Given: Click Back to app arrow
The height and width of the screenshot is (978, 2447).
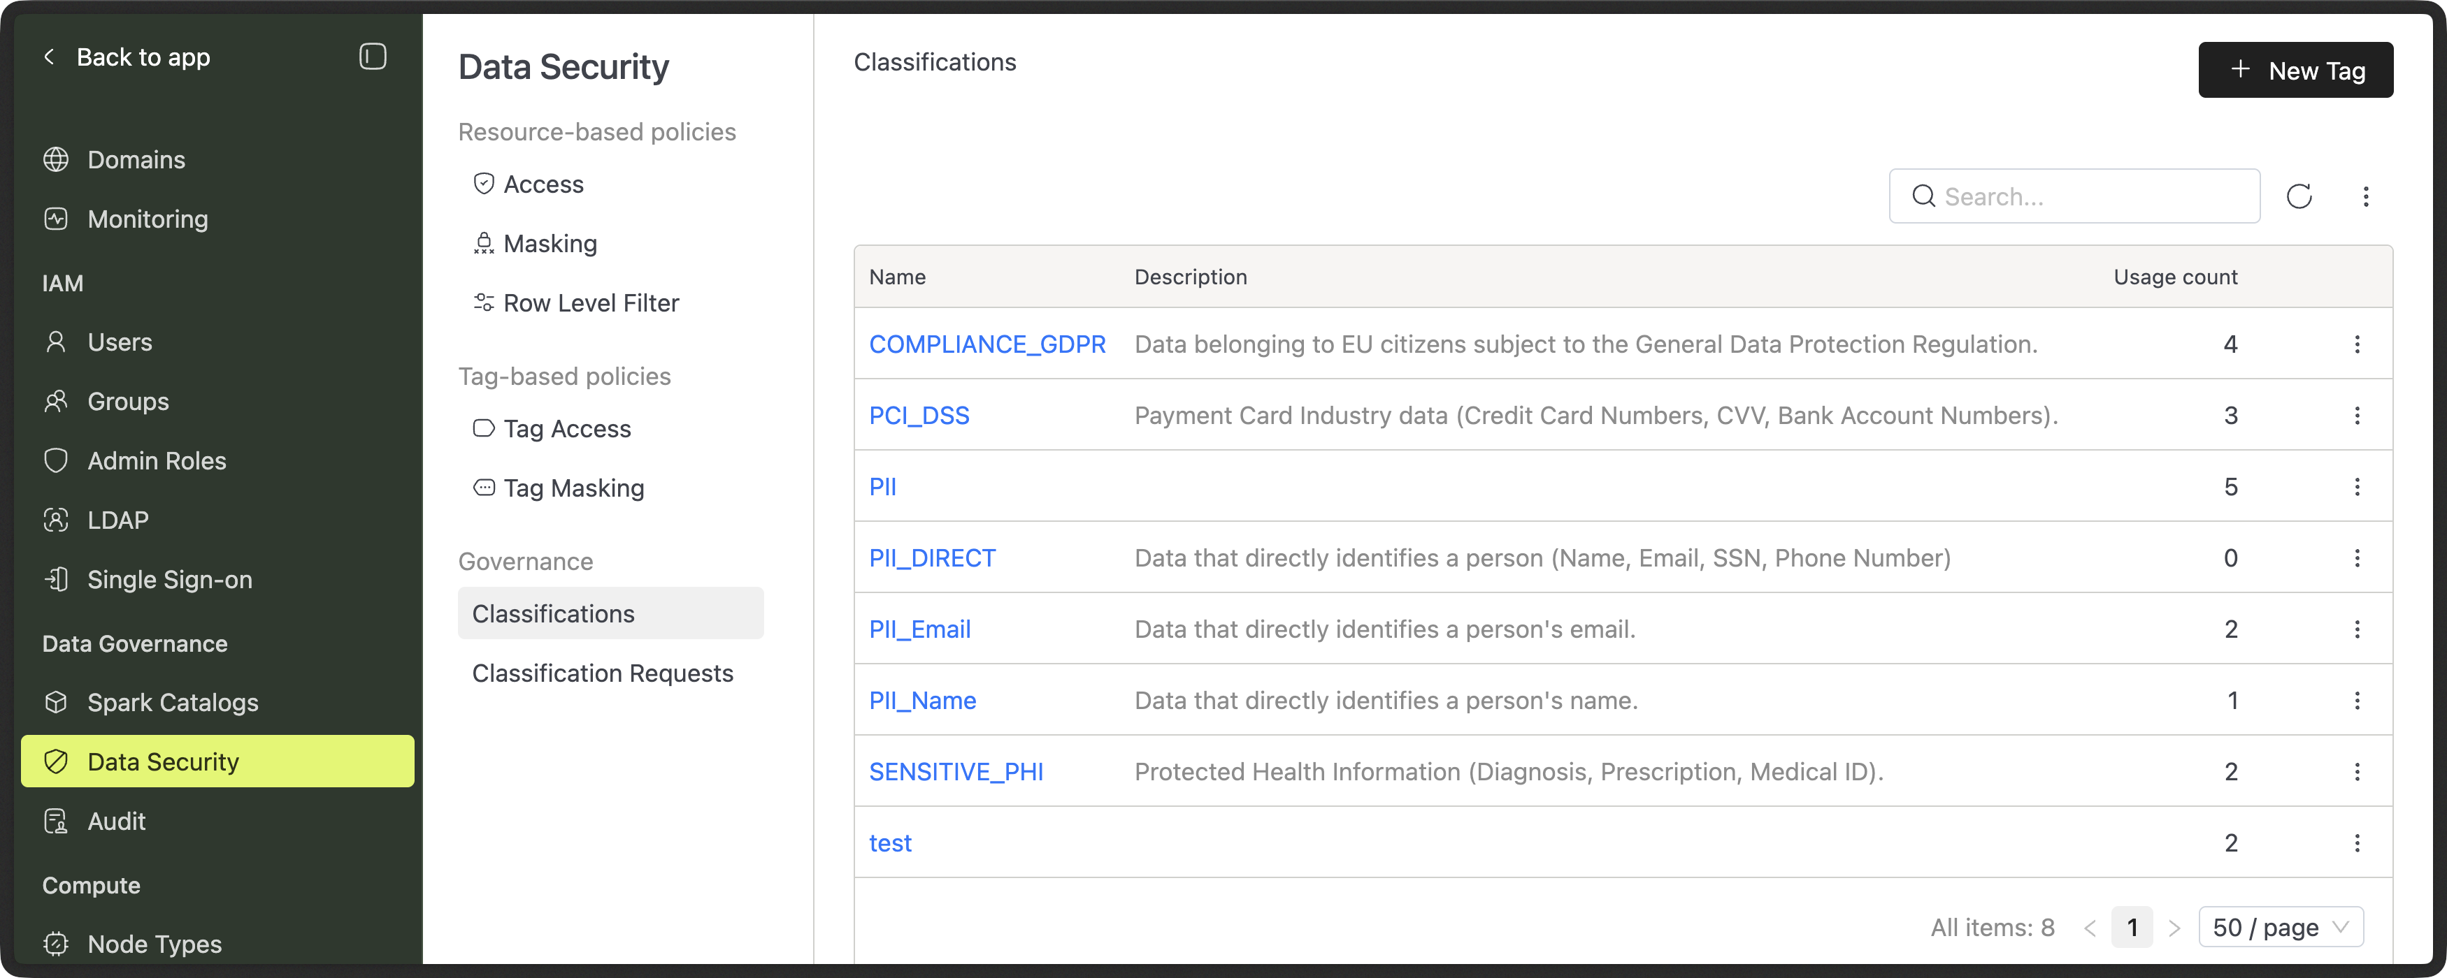Looking at the screenshot, I should [x=50, y=57].
